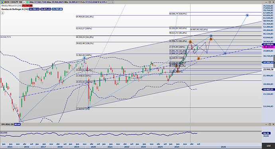Select the Fibonacci label 31.963,44 (100%)
The image size is (275, 149).
coord(84,55)
